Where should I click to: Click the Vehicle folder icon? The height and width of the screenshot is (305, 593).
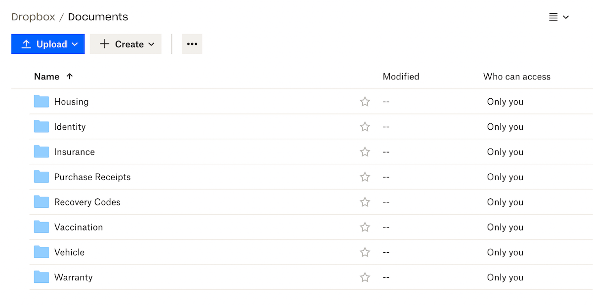click(x=42, y=252)
